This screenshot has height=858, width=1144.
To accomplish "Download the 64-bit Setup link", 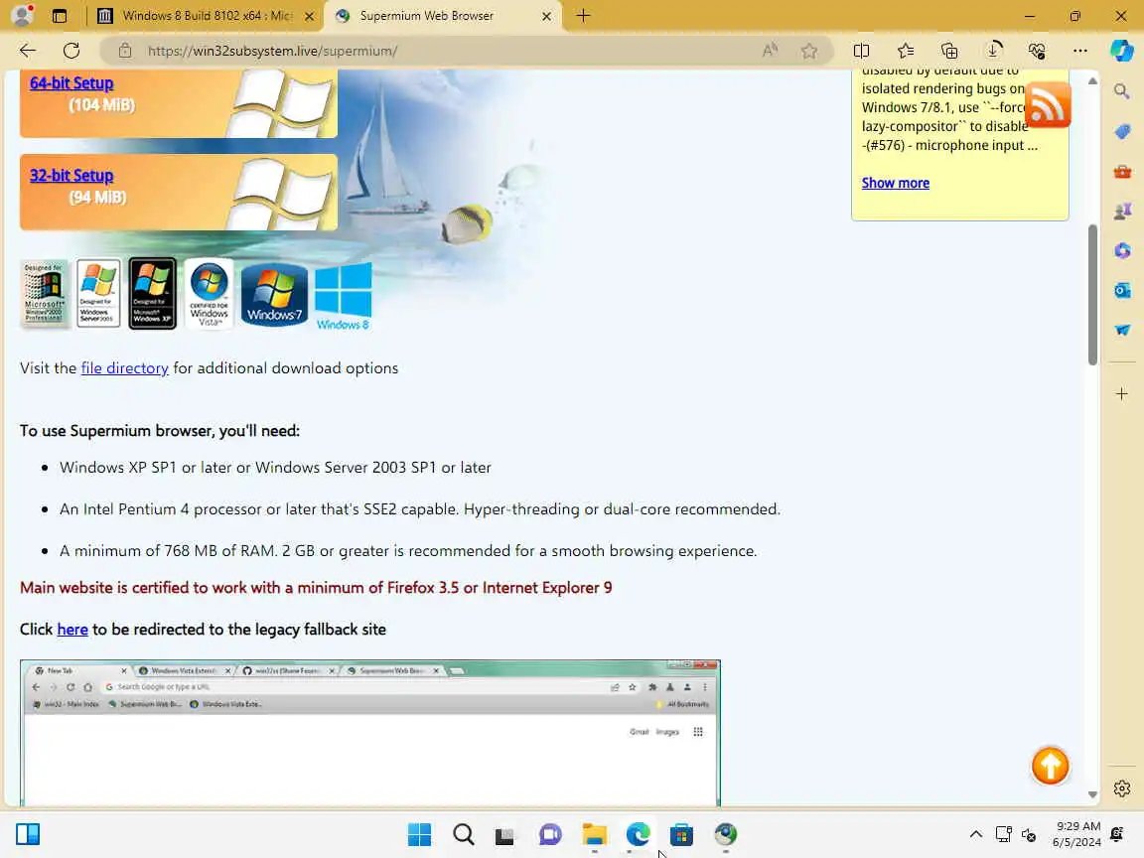I will pos(71,83).
